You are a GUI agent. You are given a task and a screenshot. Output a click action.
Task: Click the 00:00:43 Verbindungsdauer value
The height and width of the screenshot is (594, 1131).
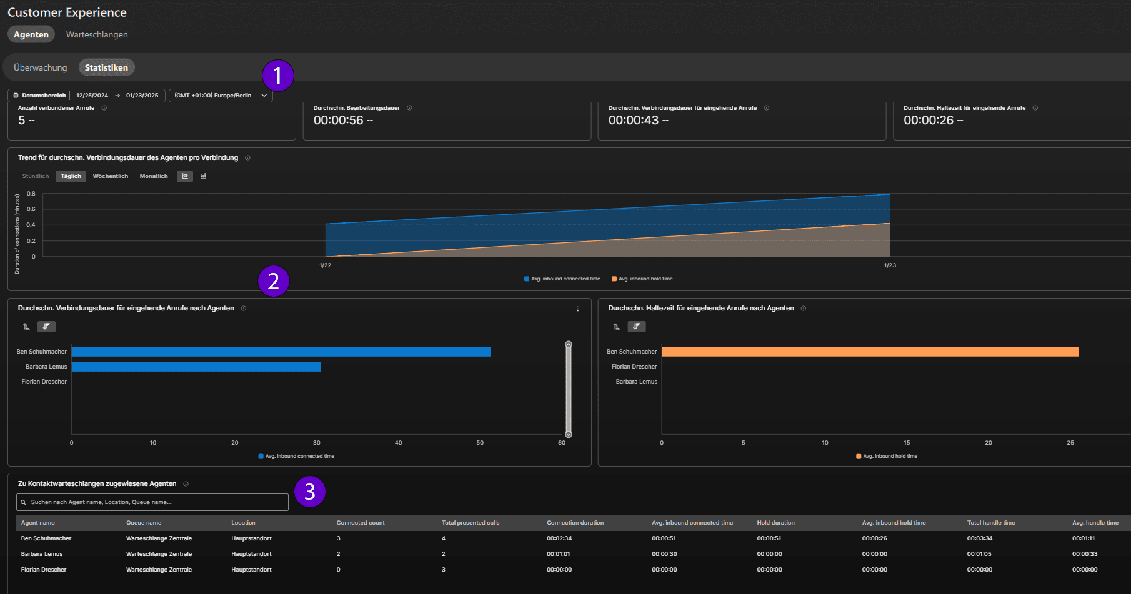coord(634,121)
